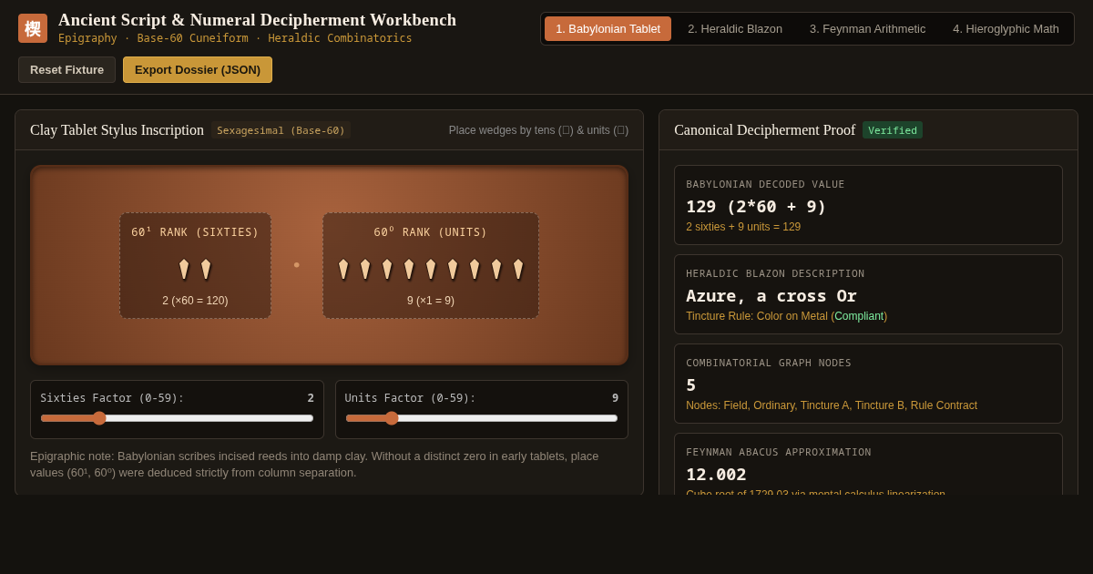
Task: Select the blazon 'Azure, a cross Or'
Action: 771,295
